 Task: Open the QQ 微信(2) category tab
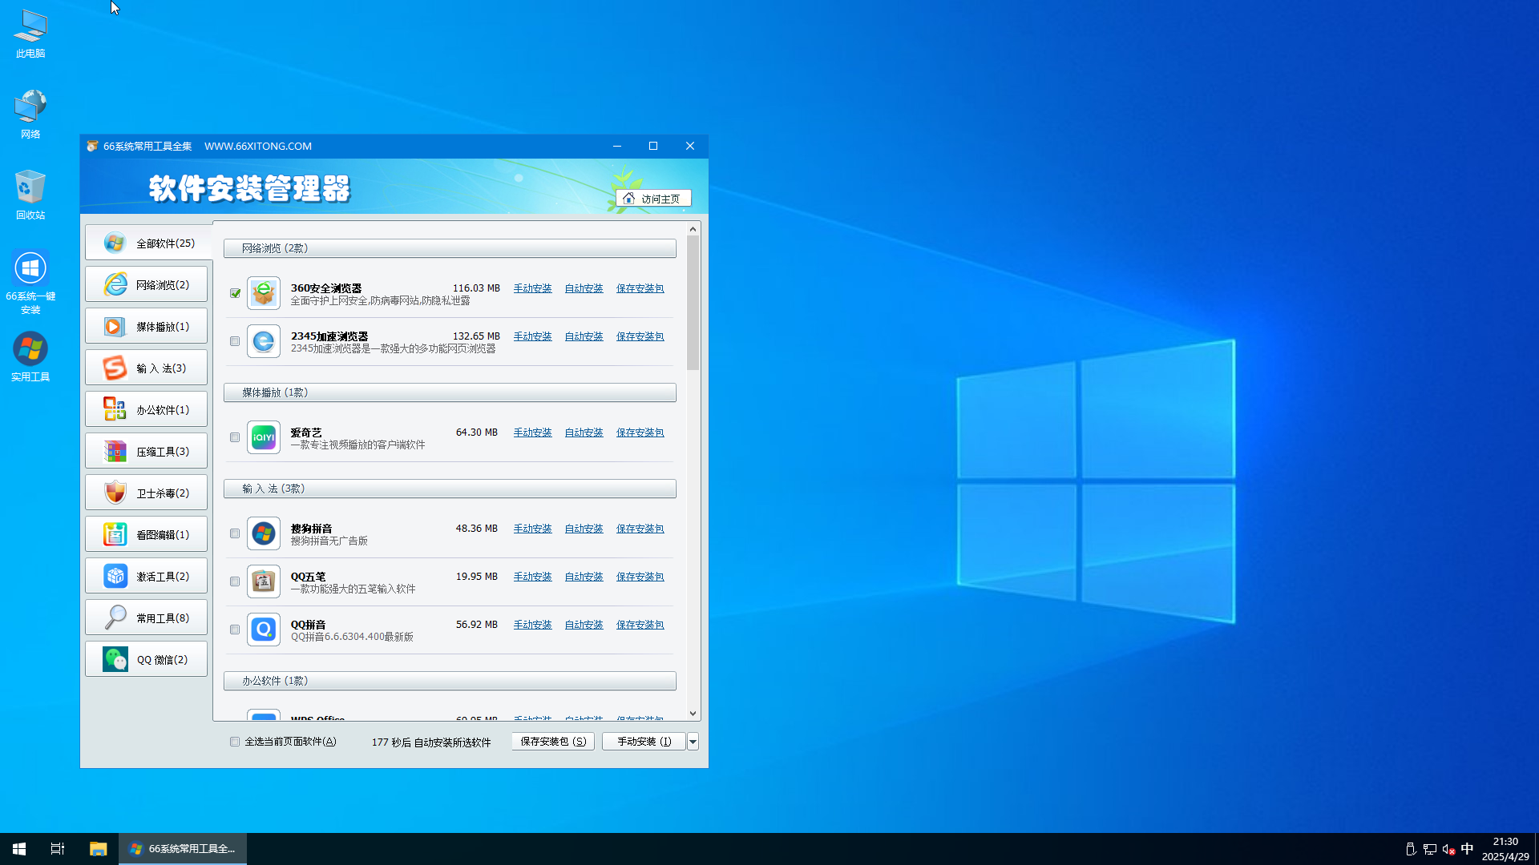click(x=146, y=659)
